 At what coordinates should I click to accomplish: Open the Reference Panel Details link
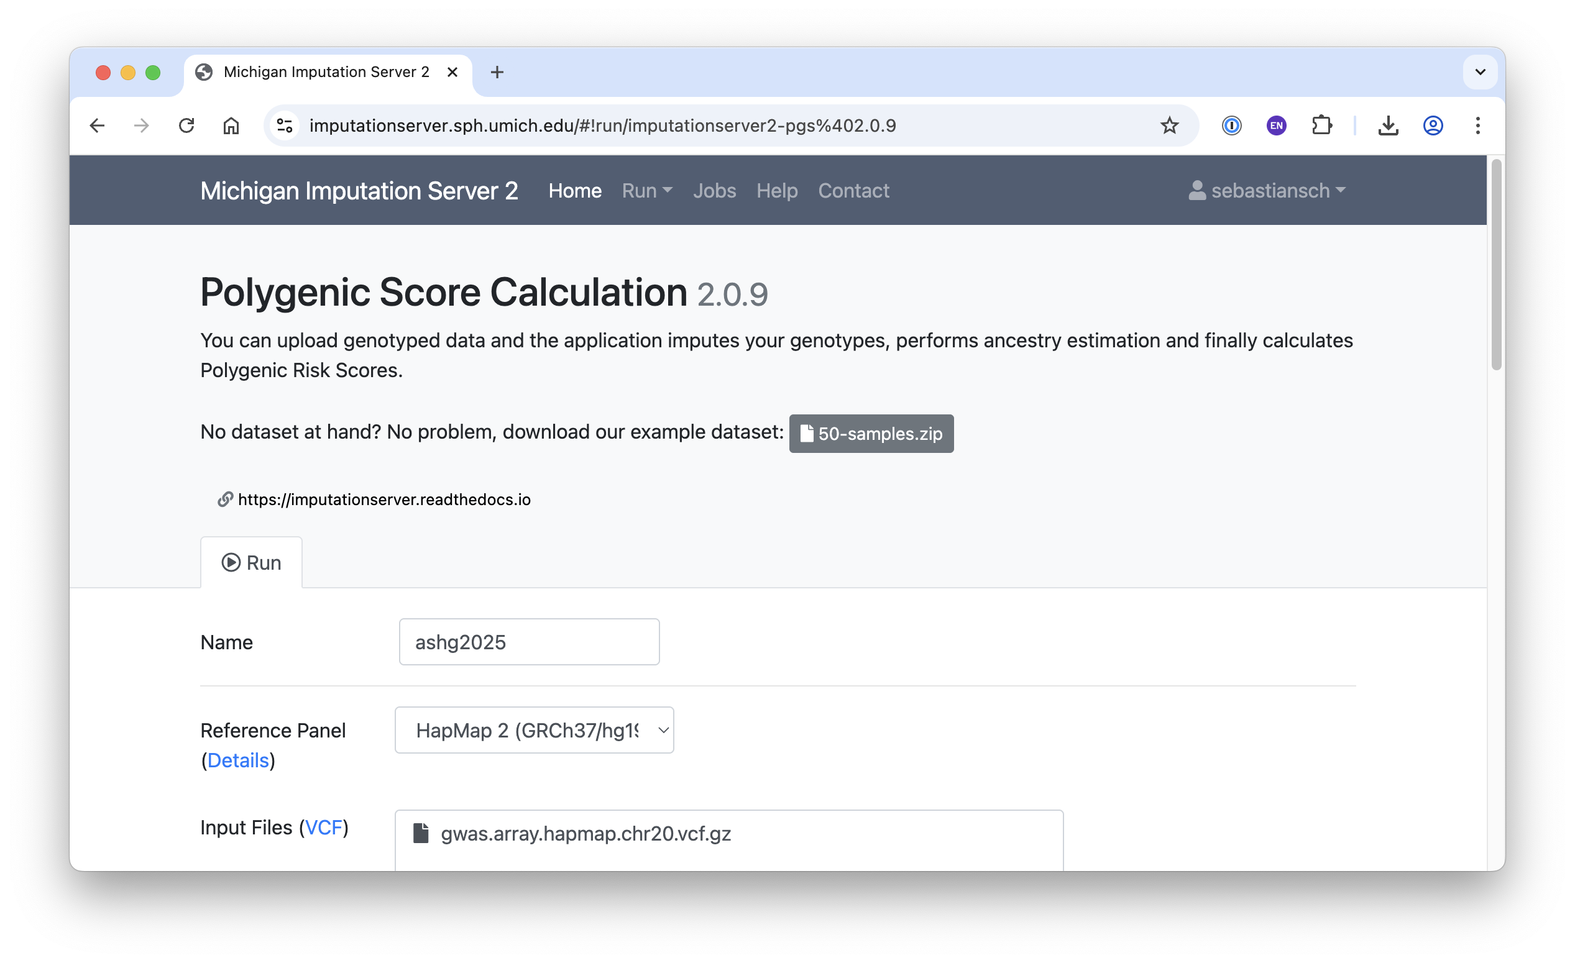pyautogui.click(x=238, y=760)
